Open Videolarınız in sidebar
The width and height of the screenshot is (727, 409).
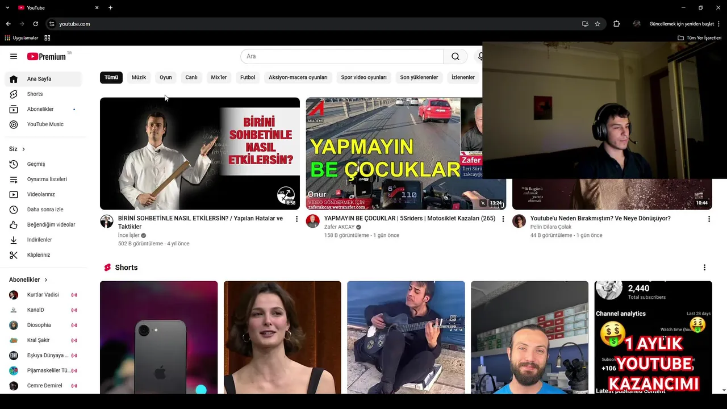pos(43,194)
